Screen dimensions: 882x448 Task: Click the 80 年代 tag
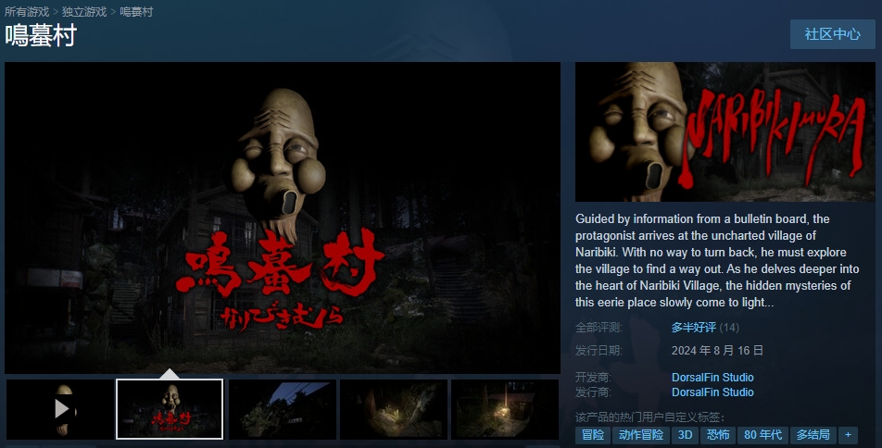pos(762,435)
